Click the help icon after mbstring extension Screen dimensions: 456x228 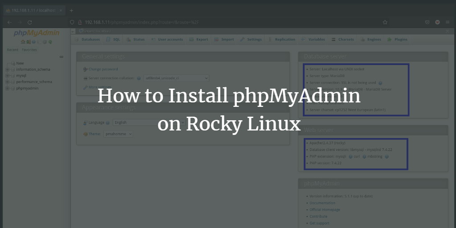387,156
